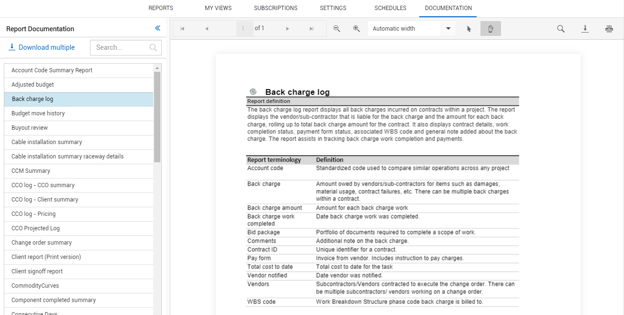
Task: Select REPORTS from the top navigation
Action: click(161, 8)
